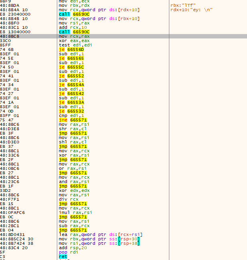
Task: Click jump instruction 'je 66554A'
Action: point(71,85)
